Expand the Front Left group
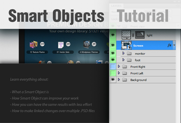The image size is (181, 123). point(119,73)
